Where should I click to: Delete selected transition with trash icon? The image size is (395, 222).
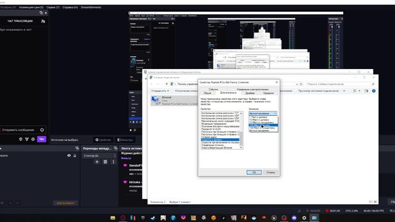106,162
